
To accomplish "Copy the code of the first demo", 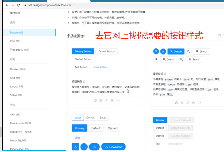I will click(112, 101).
